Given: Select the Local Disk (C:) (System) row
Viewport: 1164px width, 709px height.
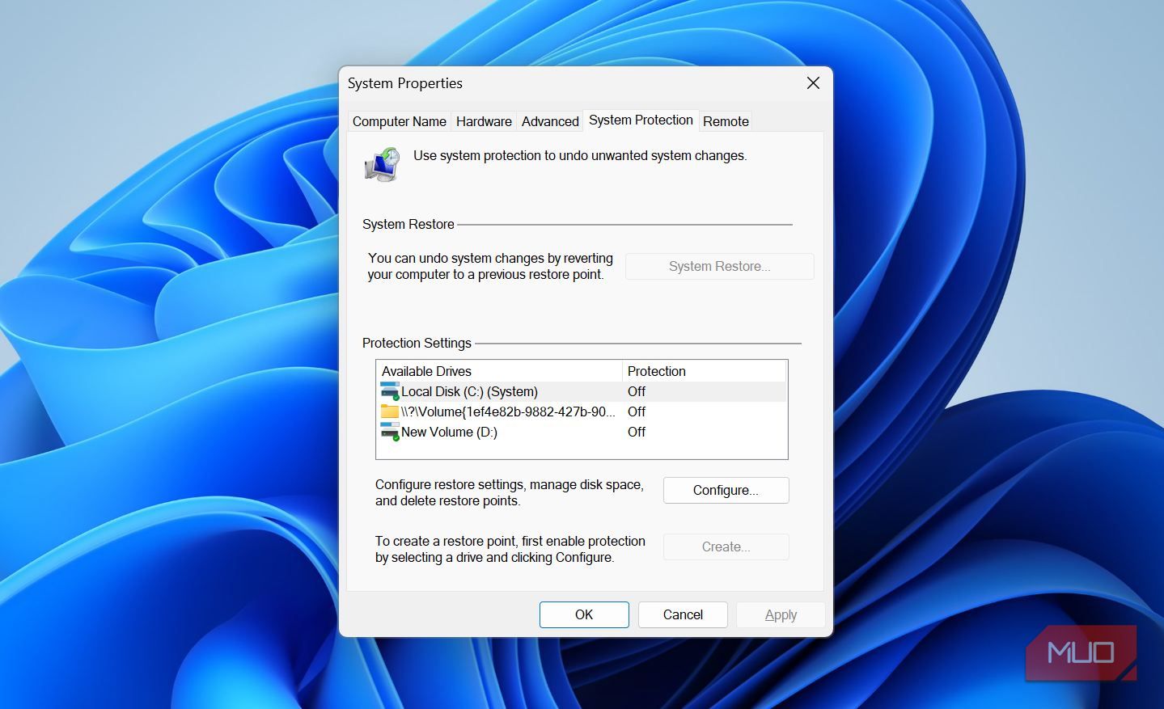Looking at the screenshot, I should [582, 391].
